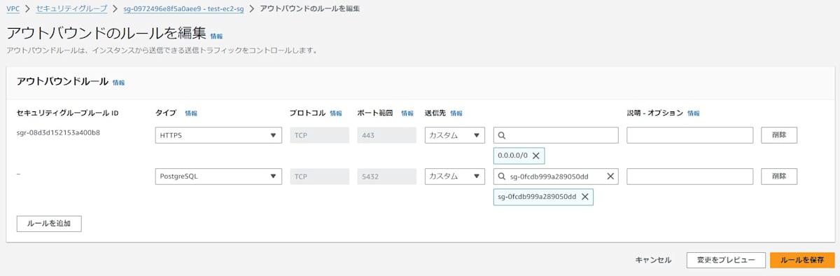Click キャンセル button

[x=653, y=260]
